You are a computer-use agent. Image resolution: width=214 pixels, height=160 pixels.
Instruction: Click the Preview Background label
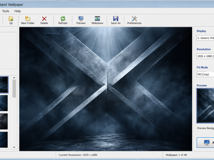point(205,128)
